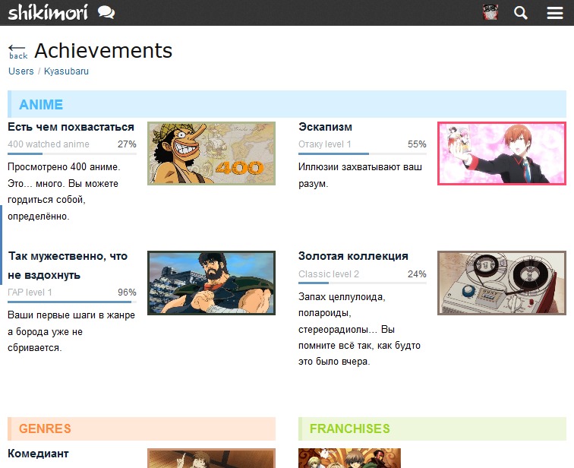Open the FRANCHISES section header

[349, 428]
